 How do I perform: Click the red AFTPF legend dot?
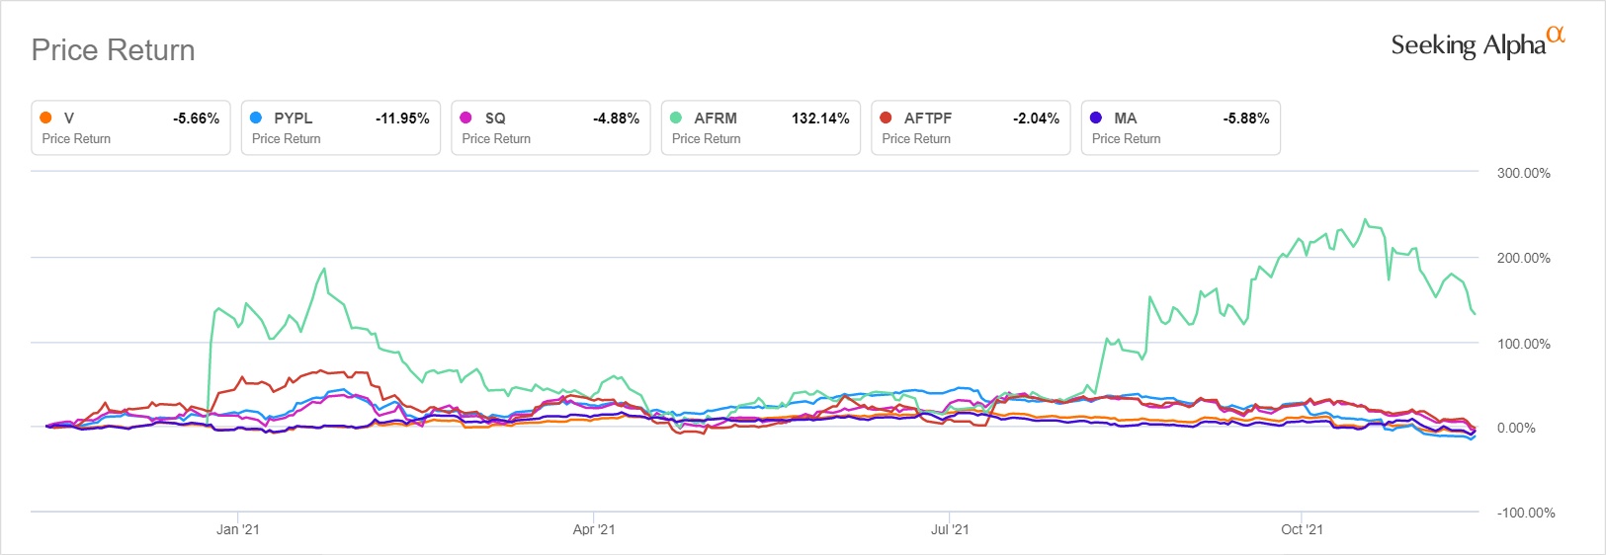(x=886, y=118)
